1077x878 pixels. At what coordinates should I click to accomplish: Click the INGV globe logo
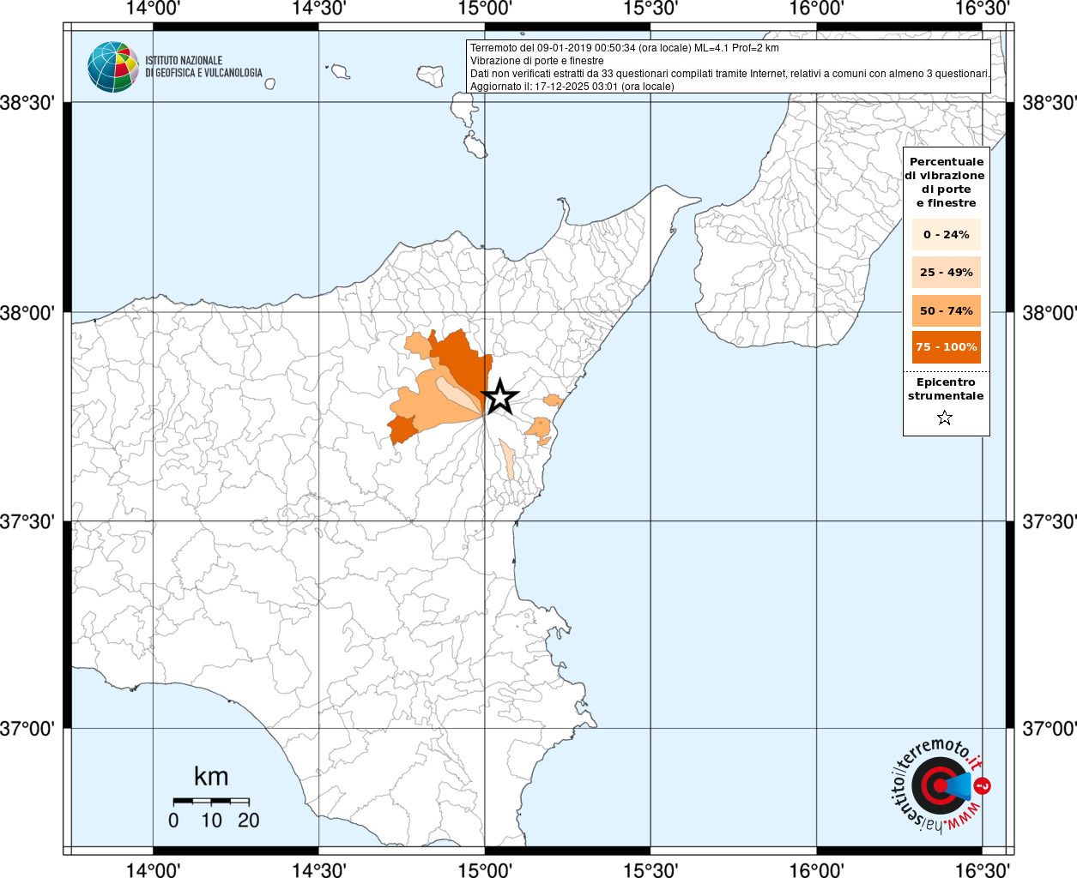(x=113, y=67)
